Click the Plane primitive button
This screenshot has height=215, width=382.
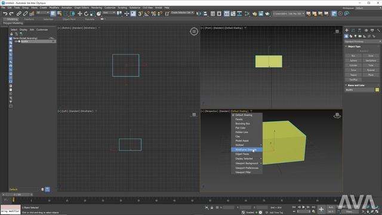(371, 75)
